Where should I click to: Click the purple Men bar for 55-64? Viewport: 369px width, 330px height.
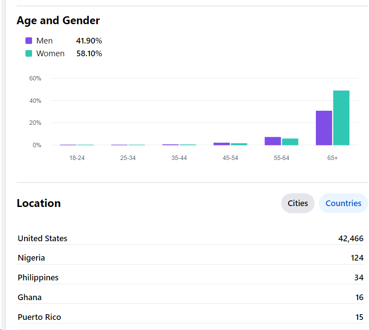coord(273,141)
